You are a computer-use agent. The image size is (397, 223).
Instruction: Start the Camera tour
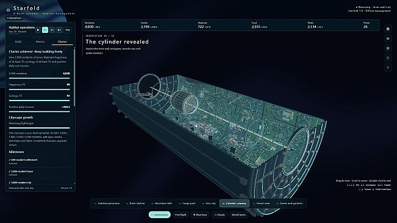click(x=160, y=214)
